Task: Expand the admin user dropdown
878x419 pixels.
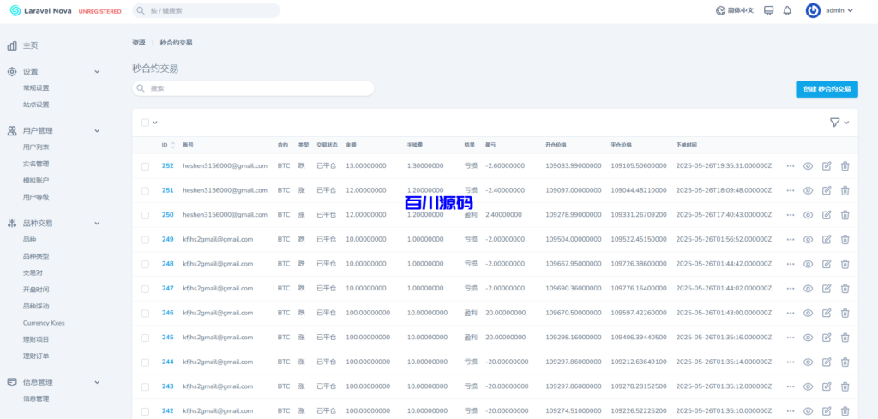Action: tap(829, 11)
